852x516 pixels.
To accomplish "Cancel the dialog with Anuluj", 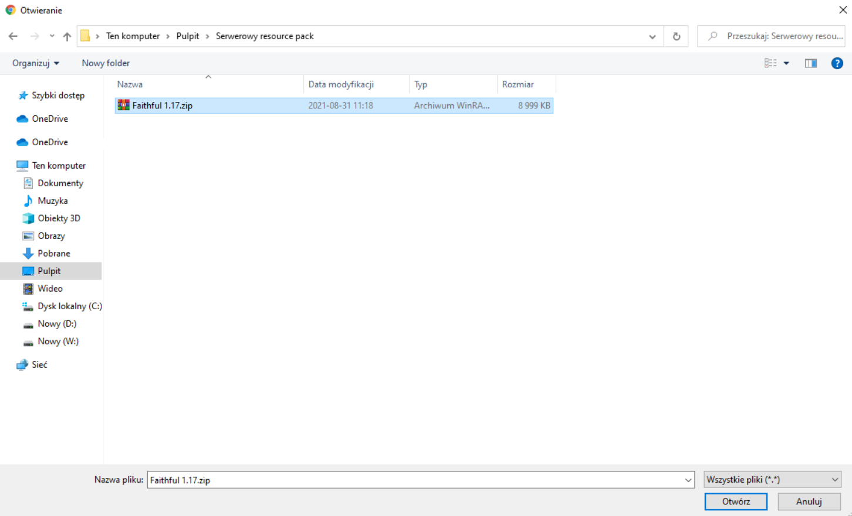I will 809,501.
